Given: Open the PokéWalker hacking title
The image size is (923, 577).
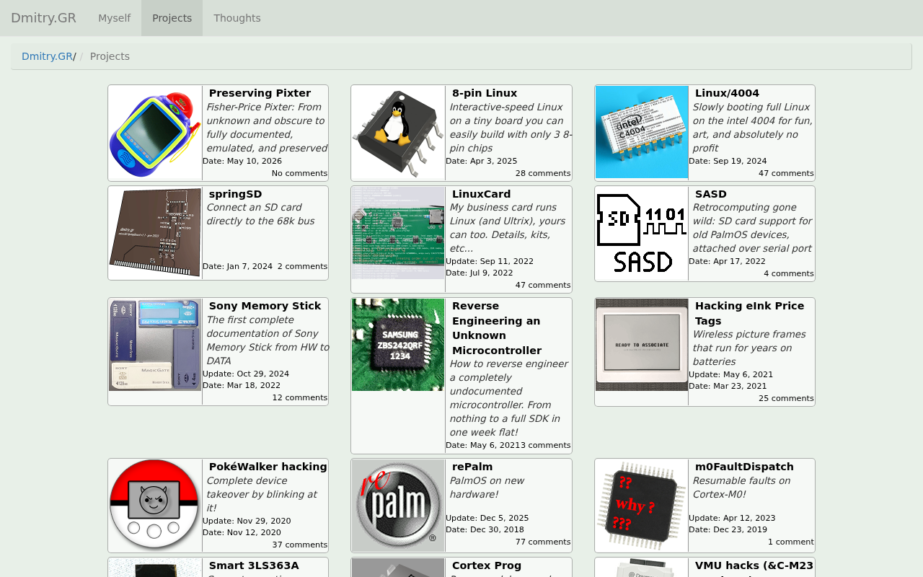Looking at the screenshot, I should click(x=268, y=467).
